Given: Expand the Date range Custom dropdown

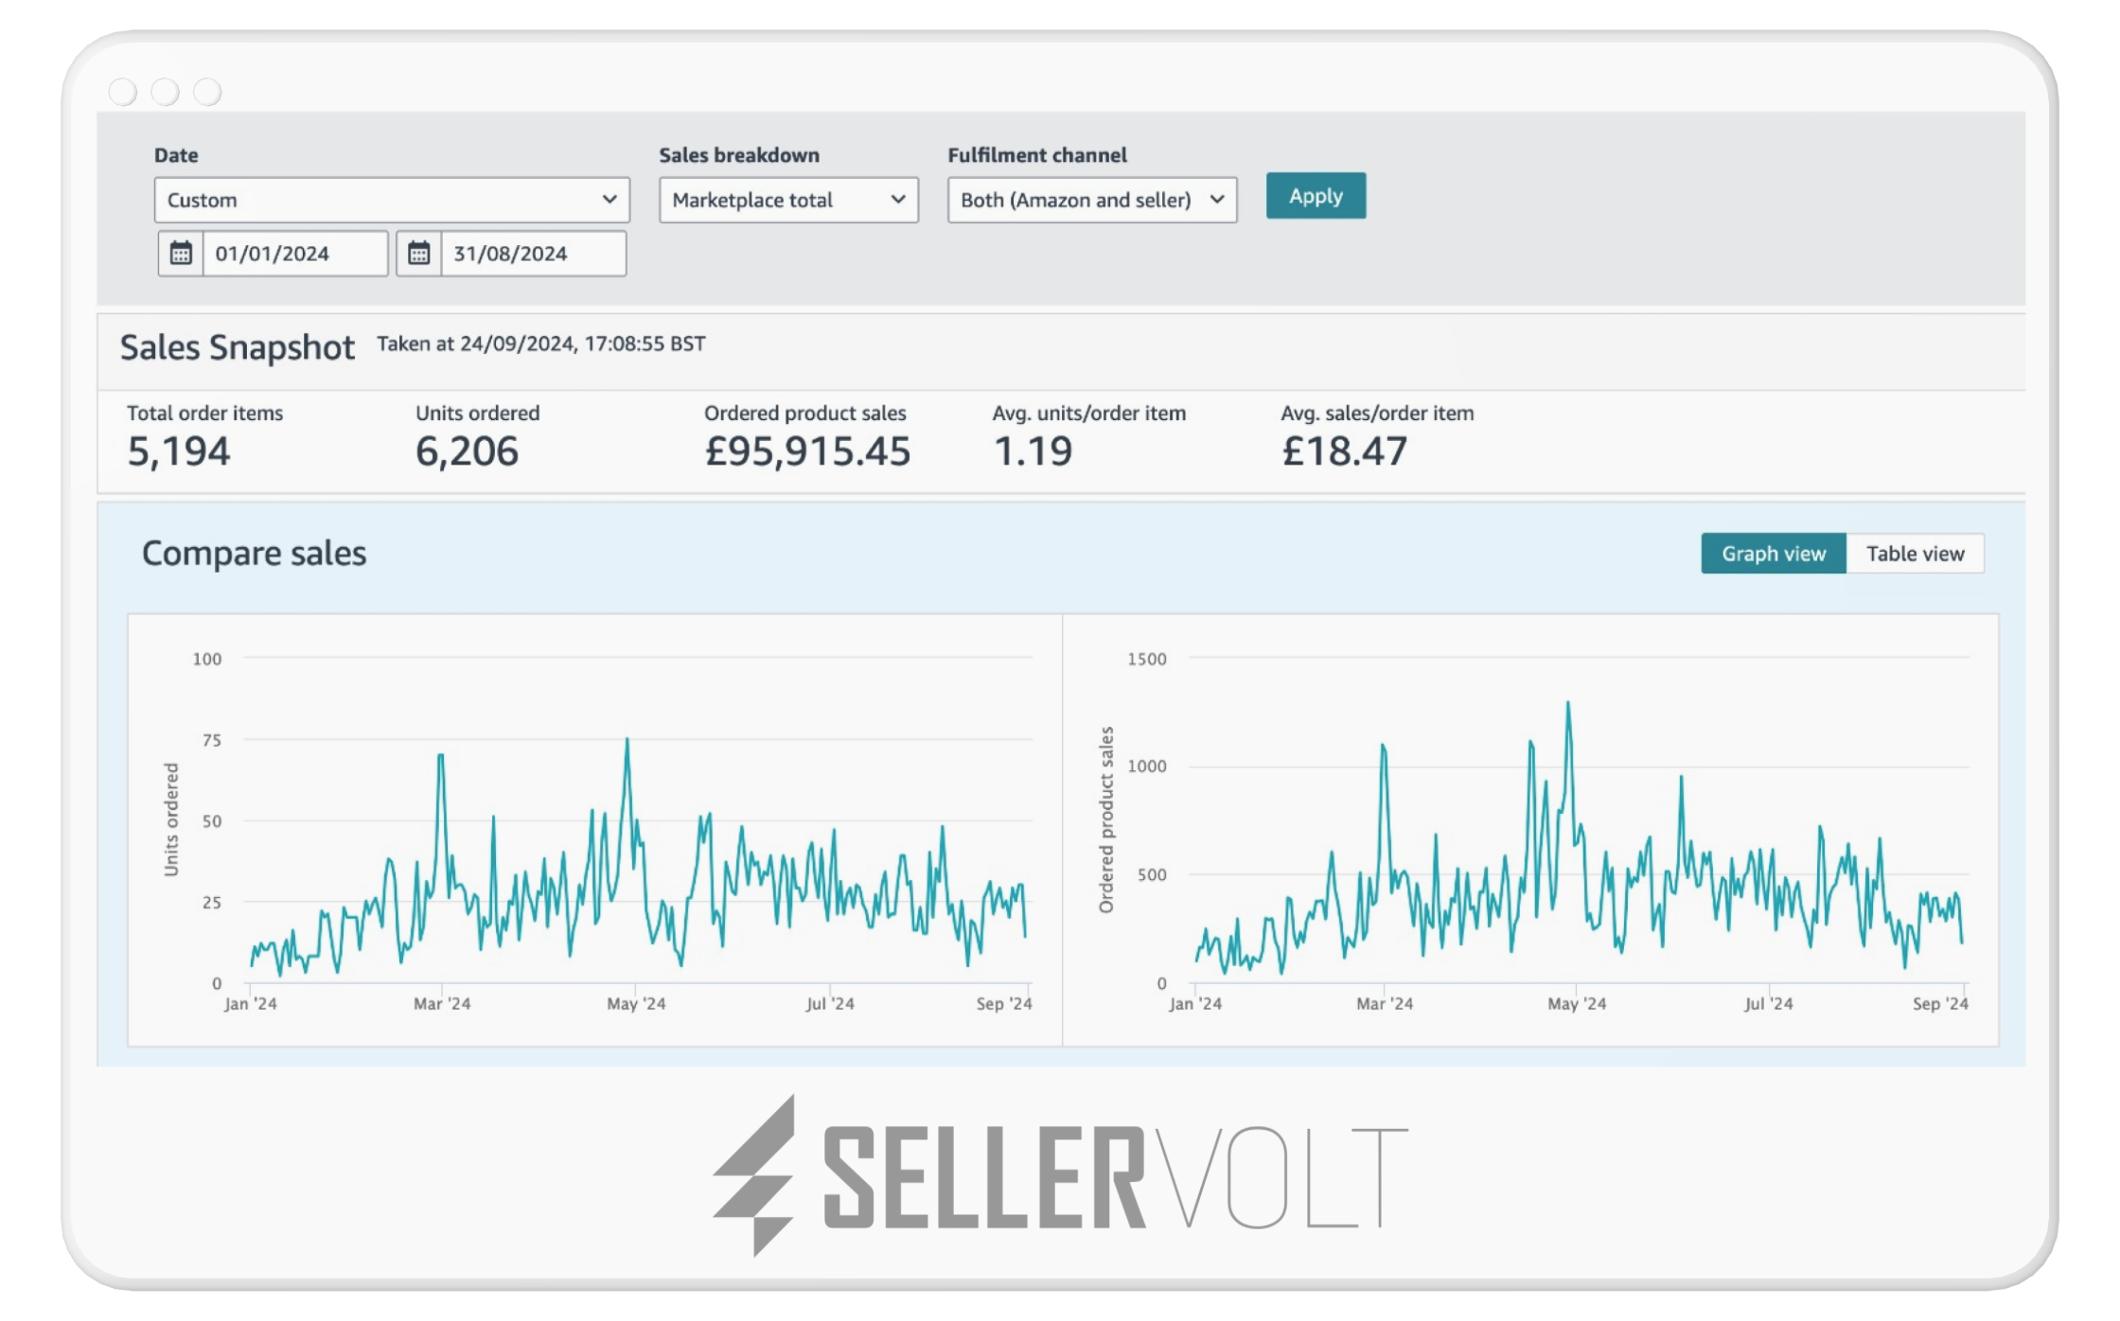Looking at the screenshot, I should [x=392, y=200].
